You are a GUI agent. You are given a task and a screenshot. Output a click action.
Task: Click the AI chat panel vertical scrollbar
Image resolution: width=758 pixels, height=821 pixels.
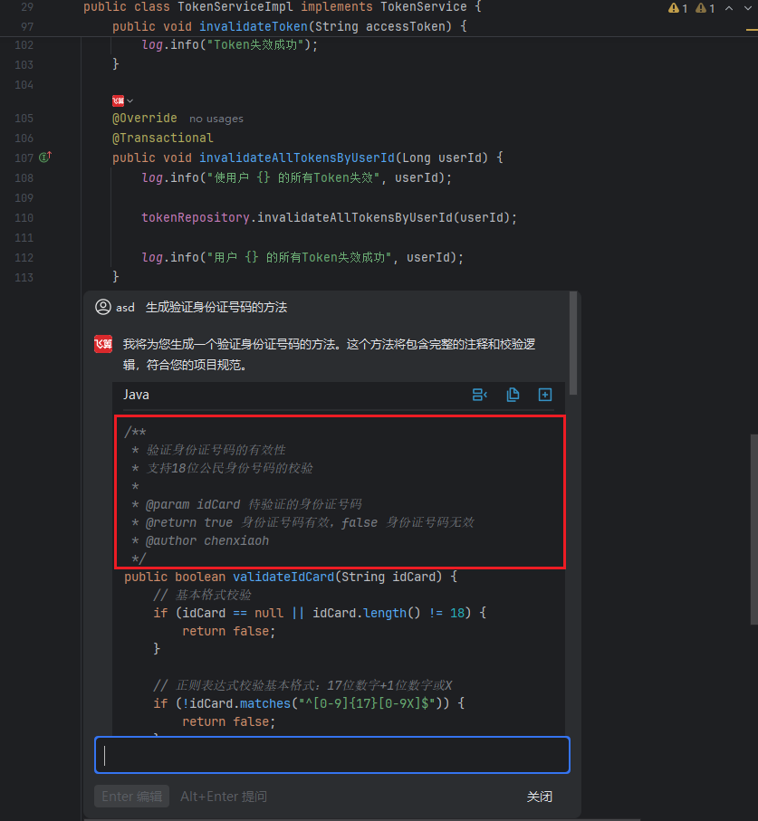(x=574, y=344)
